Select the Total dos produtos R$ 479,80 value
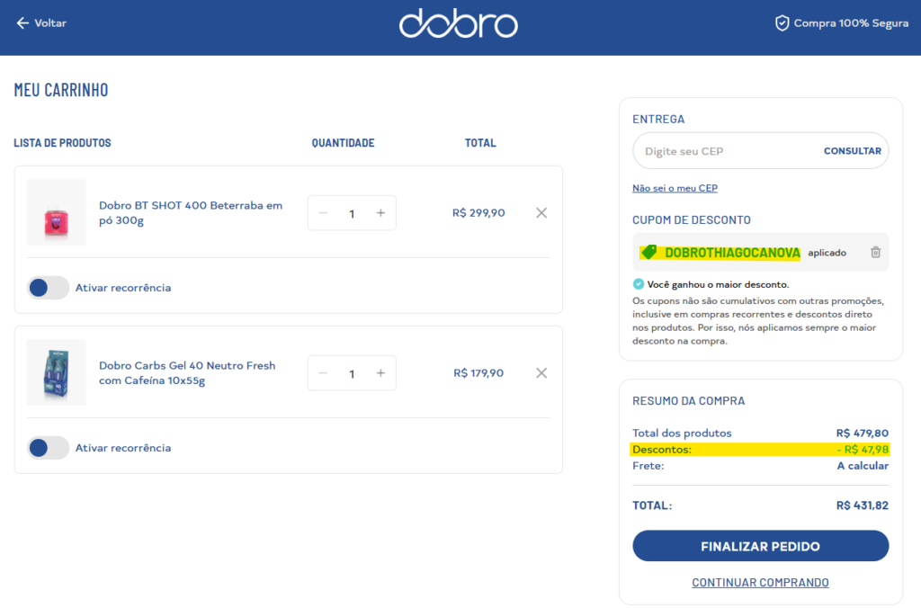The height and width of the screenshot is (608, 921). (863, 433)
